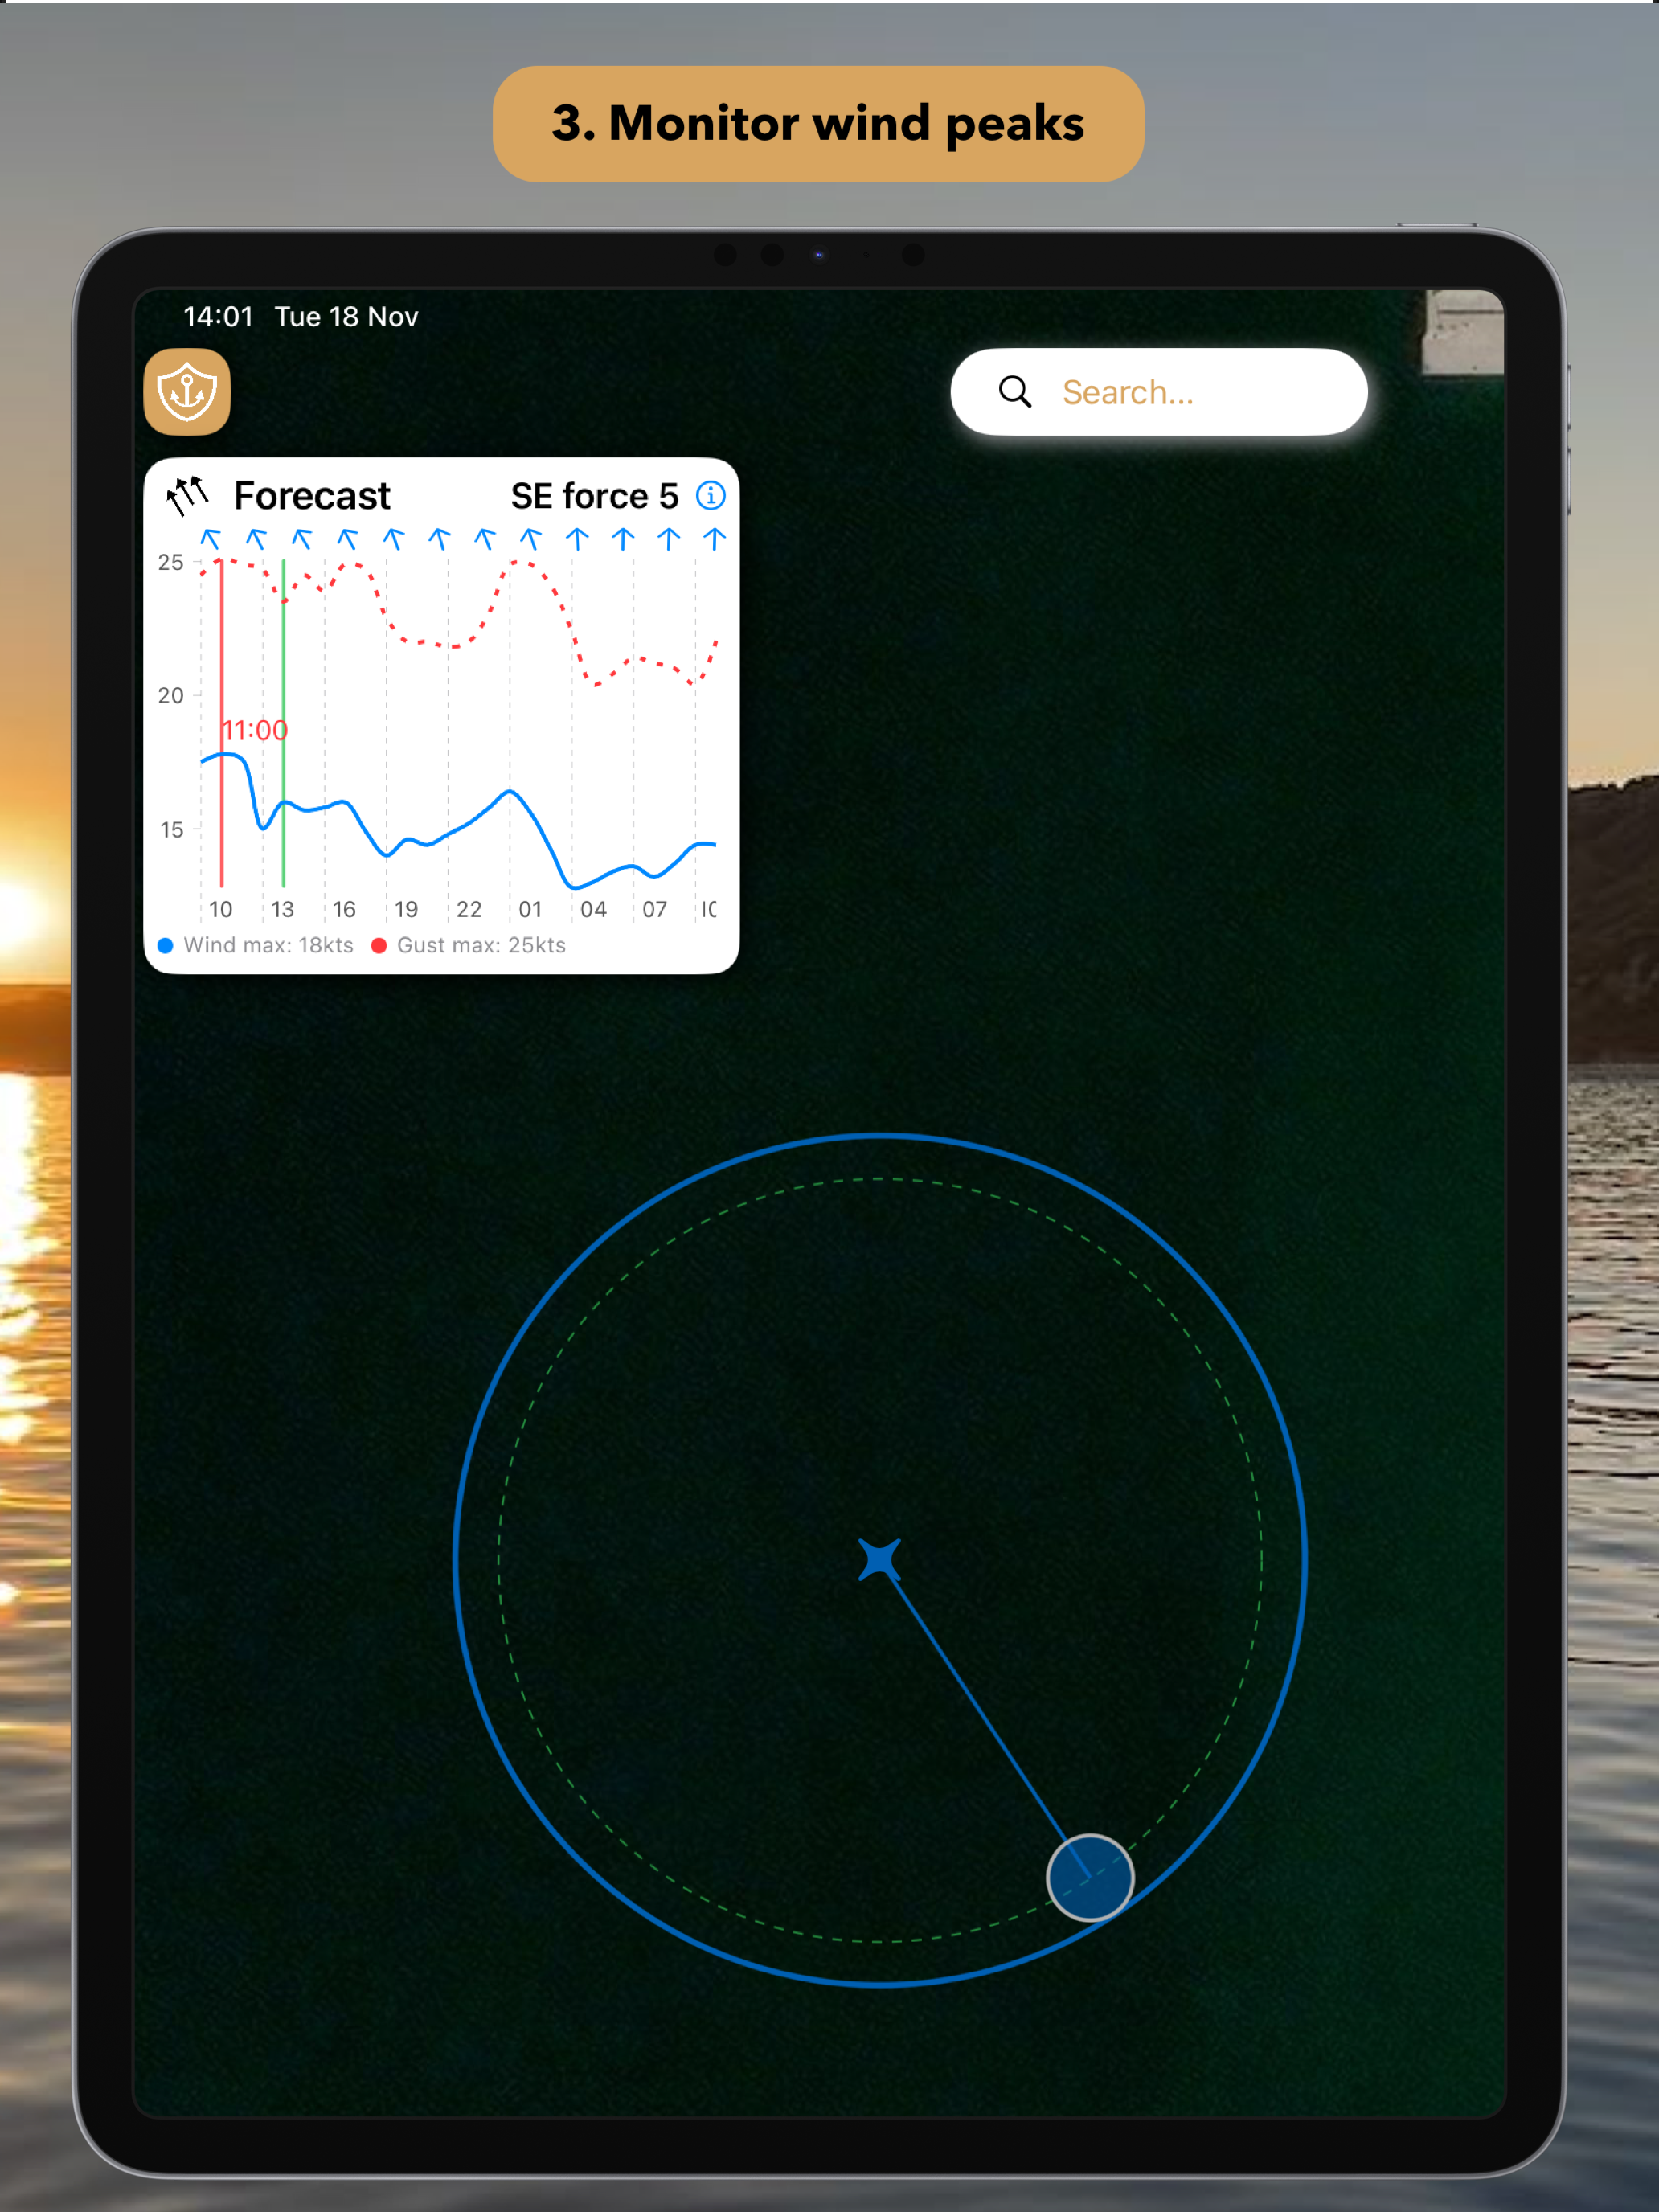The image size is (1659, 2212).
Task: Tap the last wind direction arrow in row
Action: coord(714,539)
